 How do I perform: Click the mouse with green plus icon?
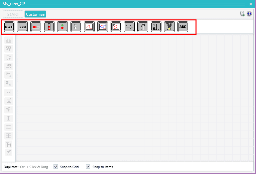point(243,14)
